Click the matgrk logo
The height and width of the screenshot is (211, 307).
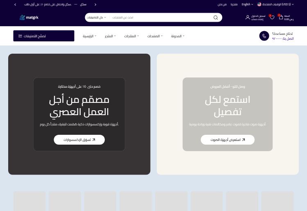29,18
